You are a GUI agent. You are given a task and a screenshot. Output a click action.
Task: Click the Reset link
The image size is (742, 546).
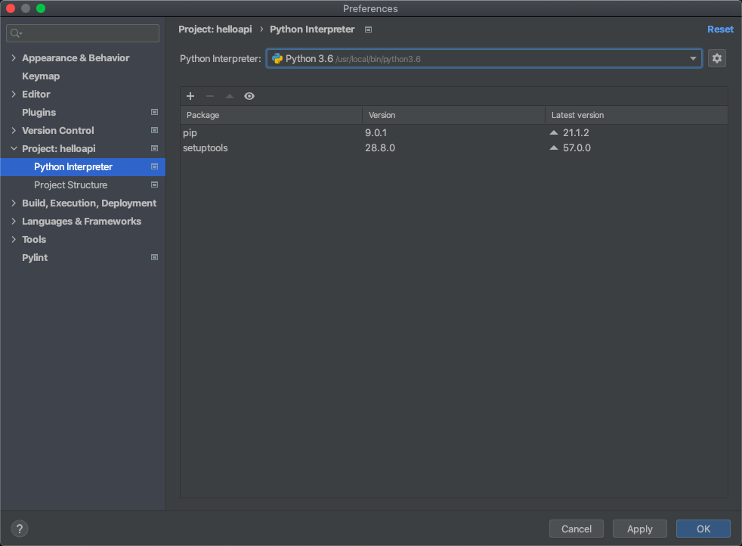(x=719, y=29)
